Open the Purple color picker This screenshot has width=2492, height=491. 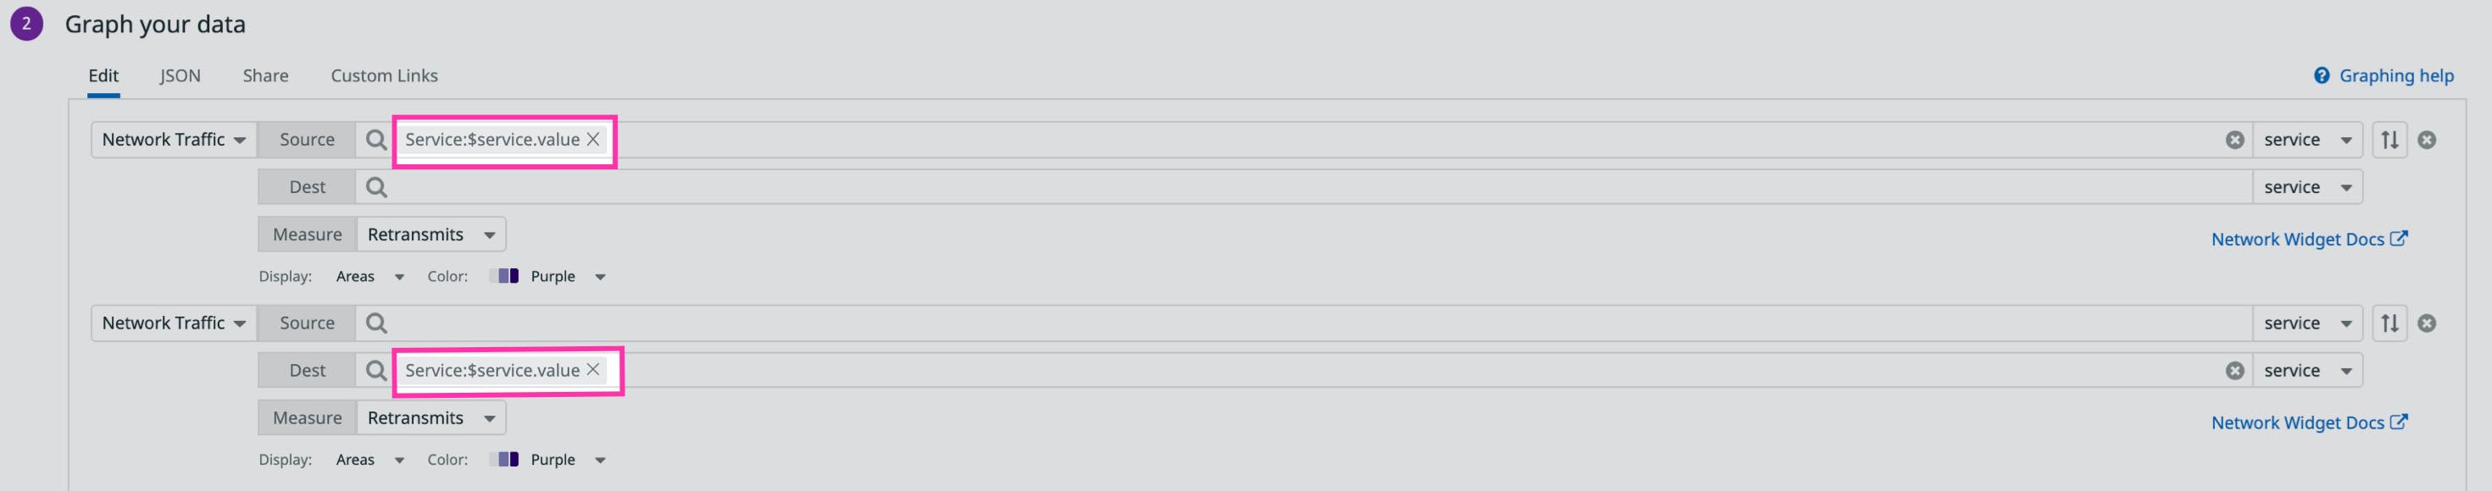point(552,275)
